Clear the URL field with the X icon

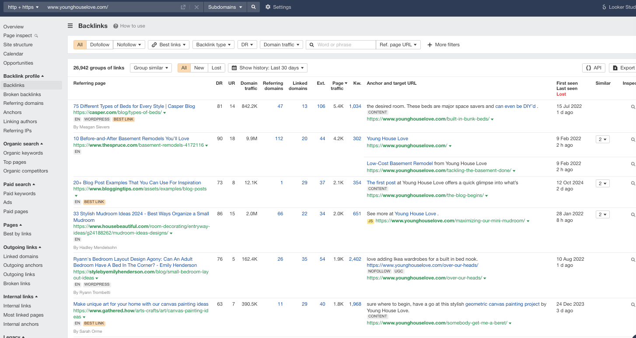[x=196, y=7]
